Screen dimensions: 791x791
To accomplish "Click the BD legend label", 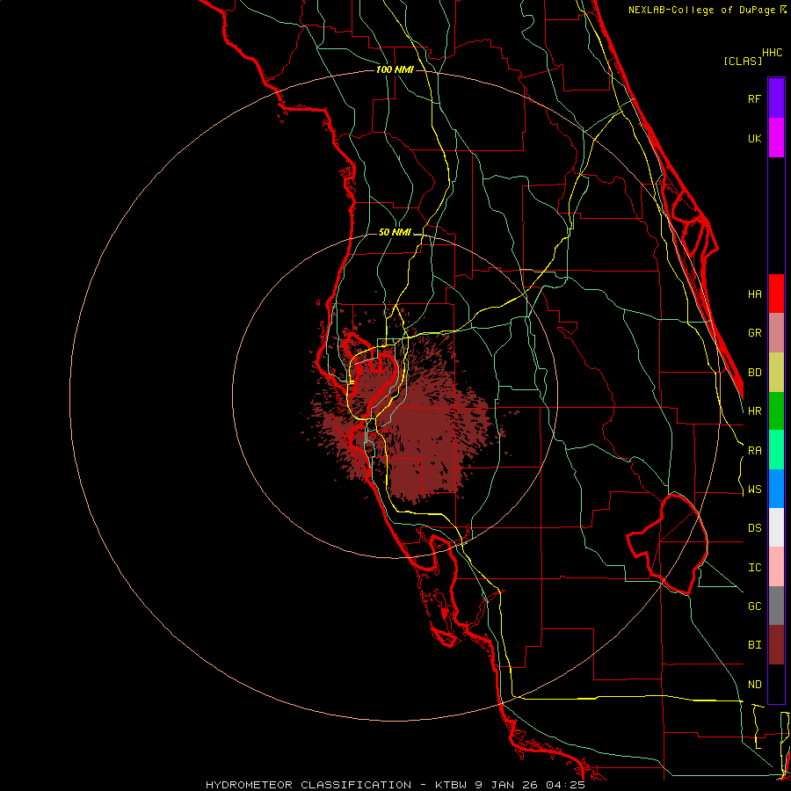I will [754, 373].
